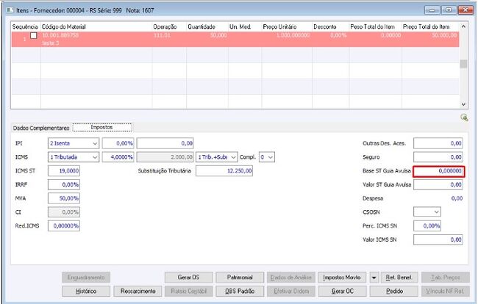Click the Gerar OC button
Viewport: 478px width, 304px height.
pos(342,292)
